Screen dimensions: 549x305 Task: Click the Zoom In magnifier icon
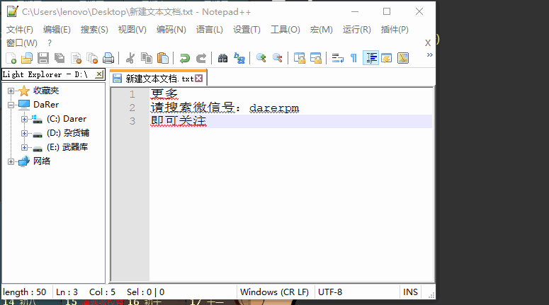coord(261,58)
